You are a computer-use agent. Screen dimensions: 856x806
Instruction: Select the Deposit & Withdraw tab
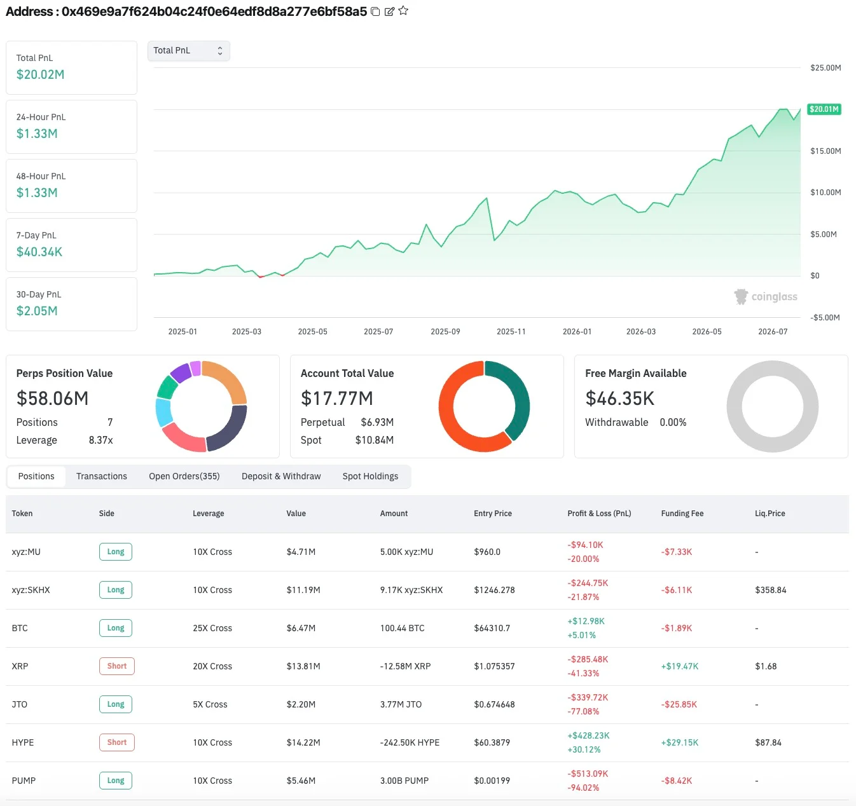[x=281, y=476]
